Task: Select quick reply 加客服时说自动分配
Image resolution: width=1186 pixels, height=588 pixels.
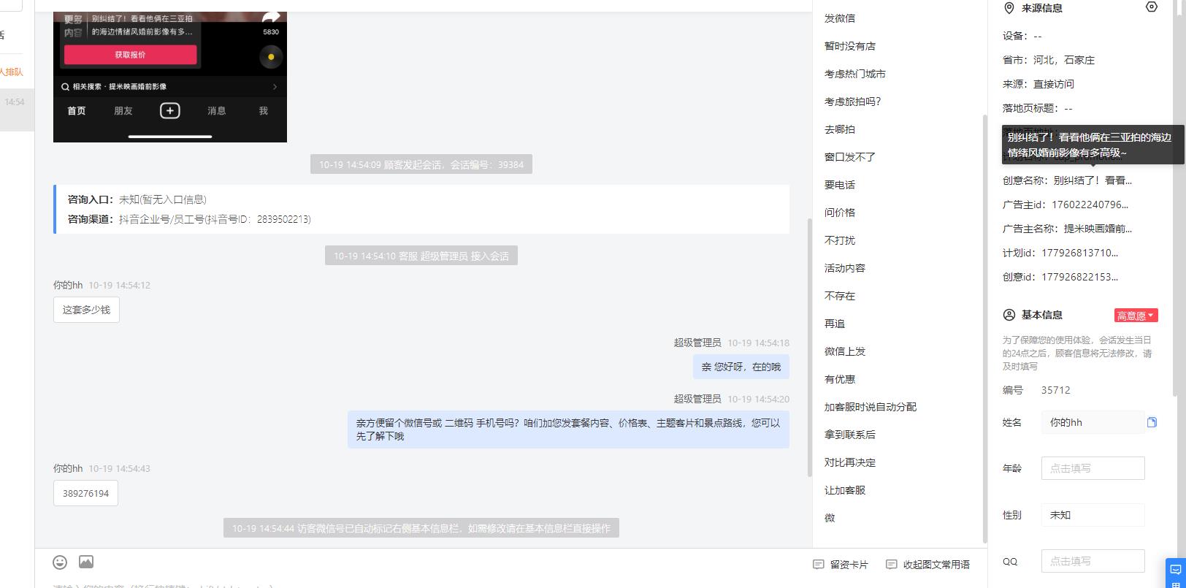Action: coord(871,407)
